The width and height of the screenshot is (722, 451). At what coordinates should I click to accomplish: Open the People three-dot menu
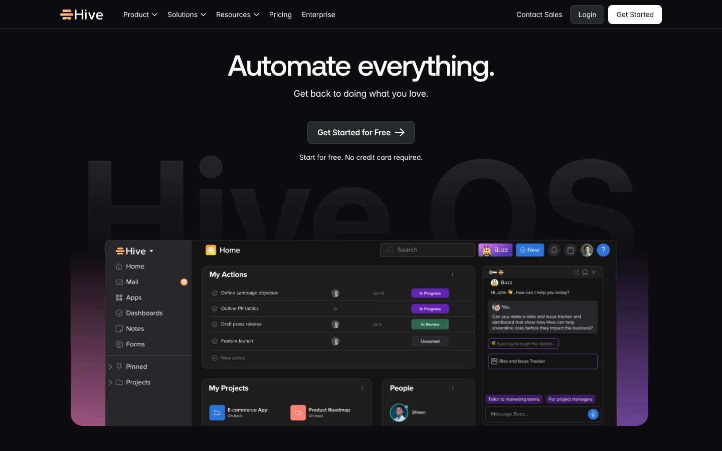click(452, 388)
